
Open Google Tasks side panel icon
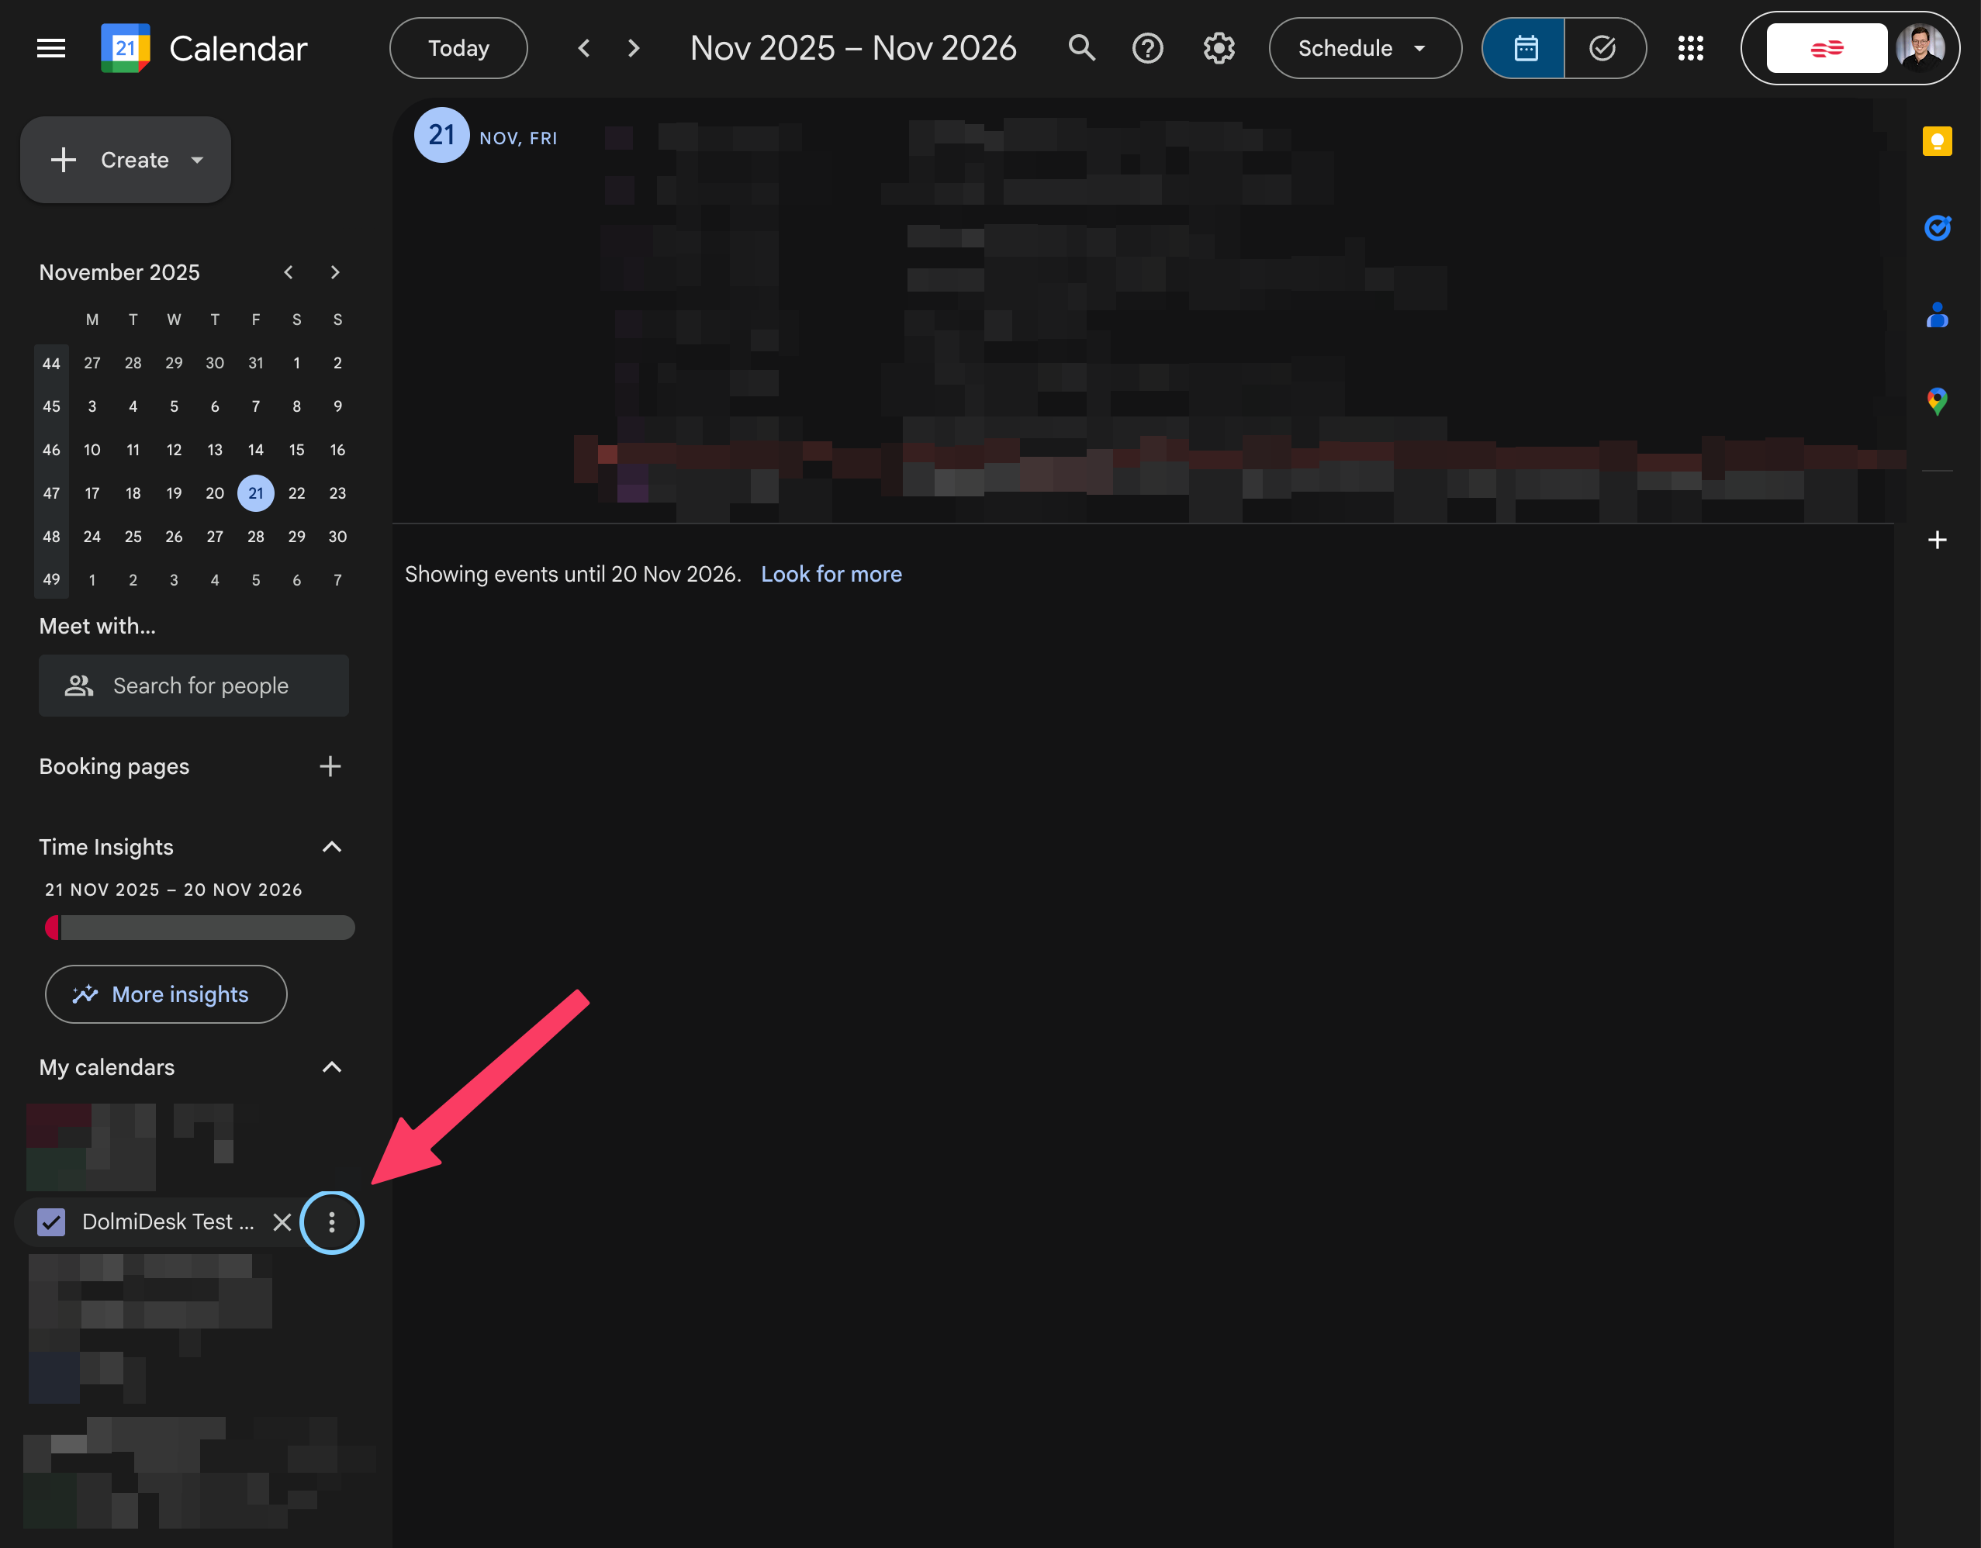[1937, 227]
